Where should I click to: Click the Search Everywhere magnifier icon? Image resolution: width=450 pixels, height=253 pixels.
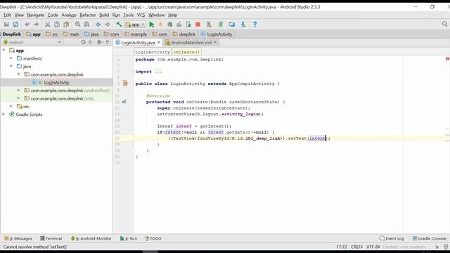pos(444,25)
